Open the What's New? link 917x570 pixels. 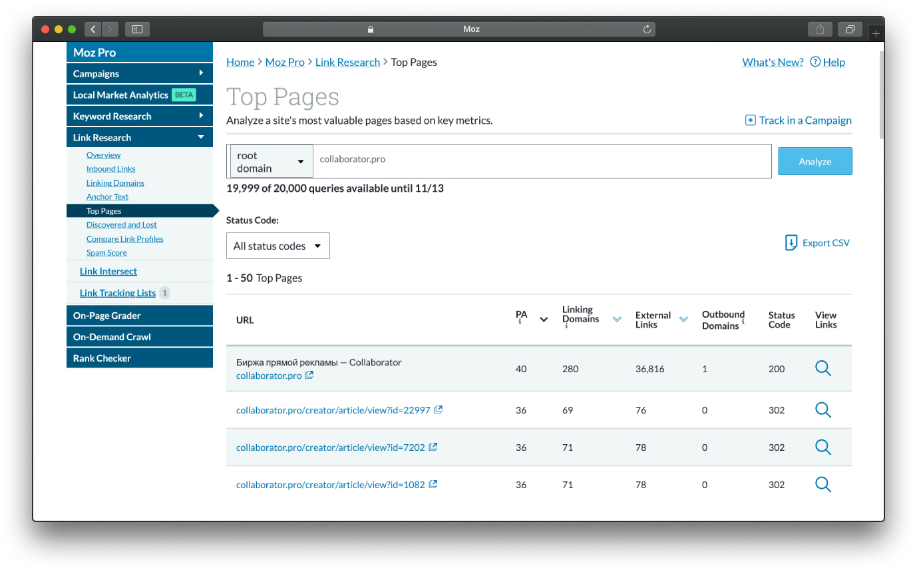773,62
